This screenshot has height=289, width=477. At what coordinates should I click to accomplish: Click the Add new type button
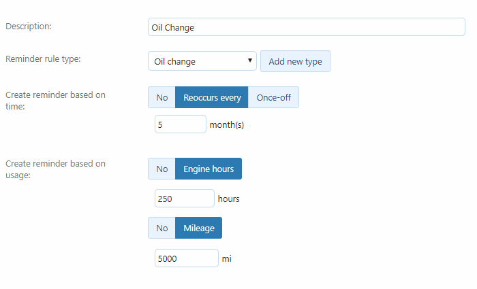pos(295,61)
